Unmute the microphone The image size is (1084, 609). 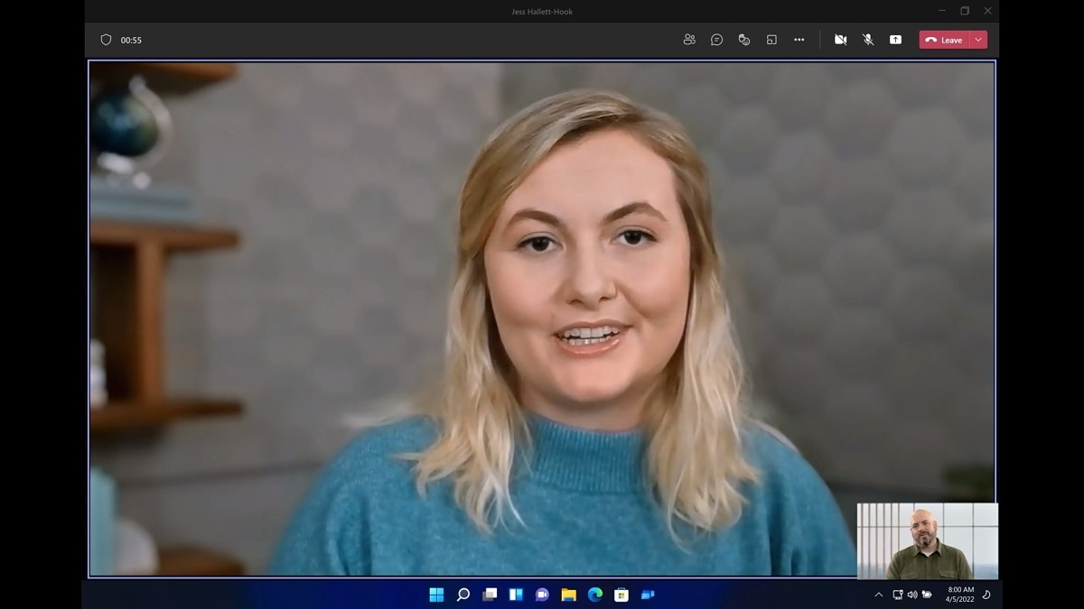click(x=867, y=40)
